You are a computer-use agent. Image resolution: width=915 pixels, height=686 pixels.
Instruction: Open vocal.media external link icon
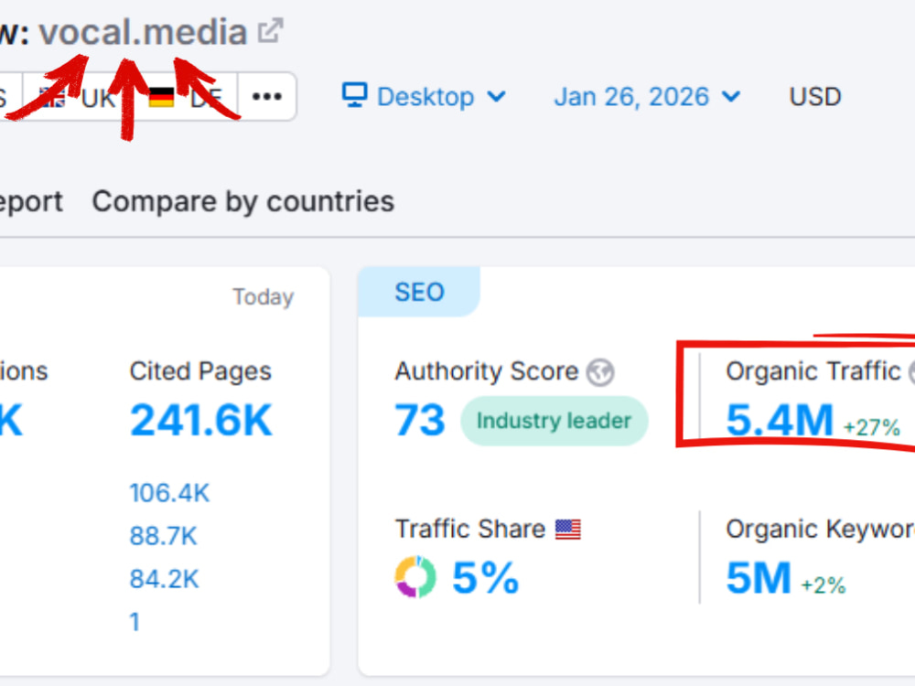pyautogui.click(x=271, y=31)
